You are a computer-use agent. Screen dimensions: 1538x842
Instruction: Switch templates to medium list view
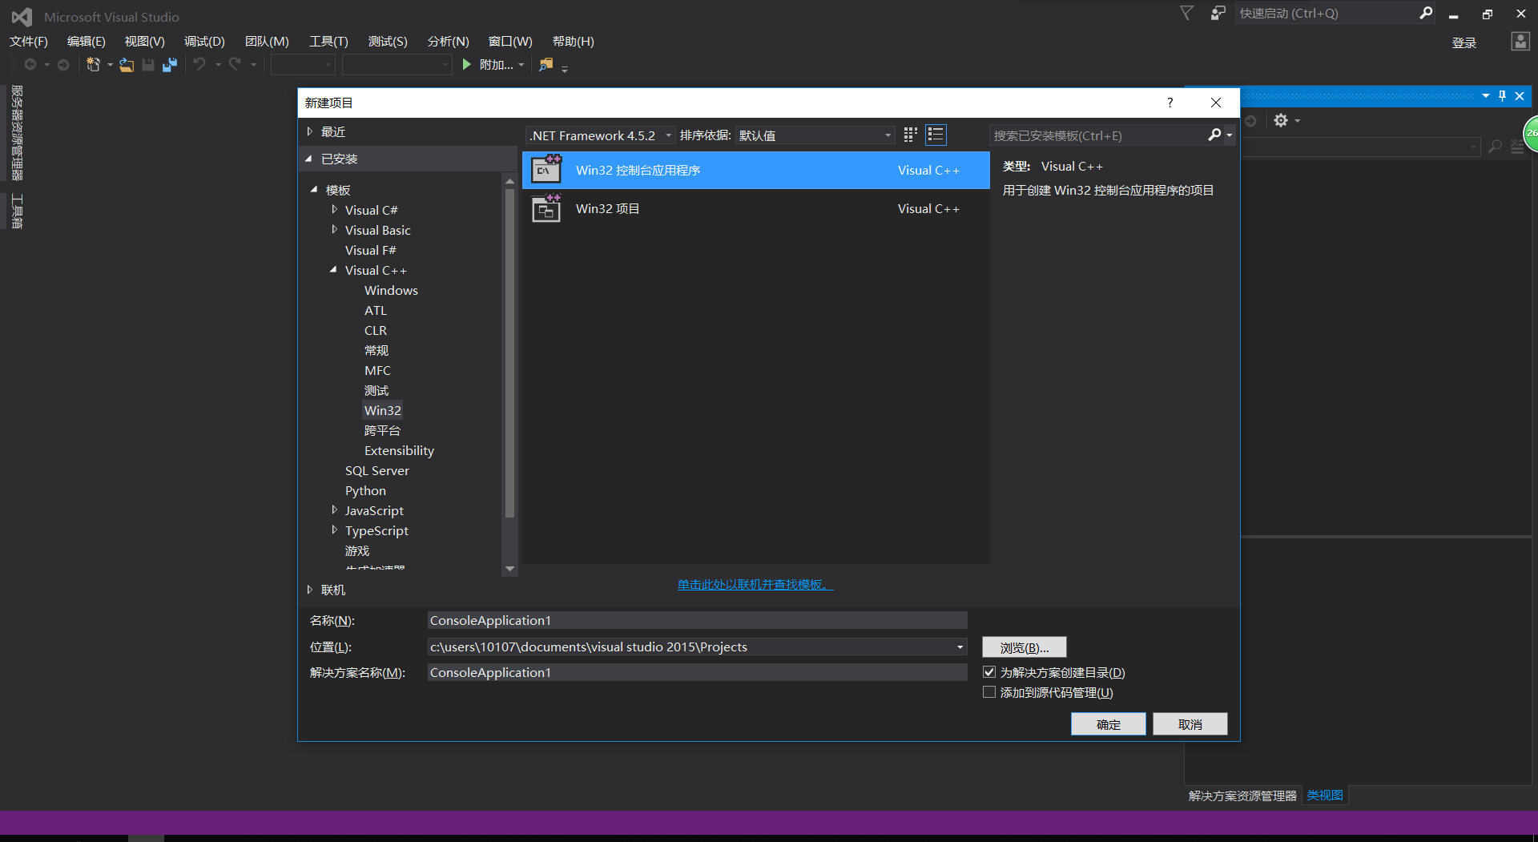[936, 135]
